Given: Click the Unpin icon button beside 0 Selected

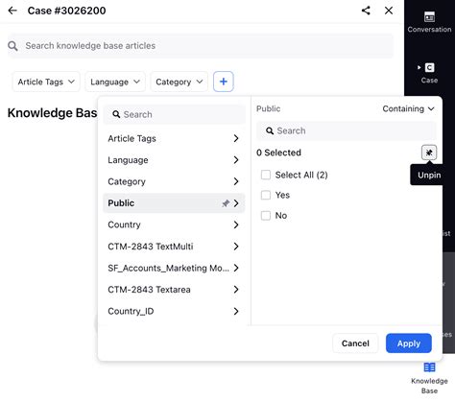Looking at the screenshot, I should coord(429,153).
